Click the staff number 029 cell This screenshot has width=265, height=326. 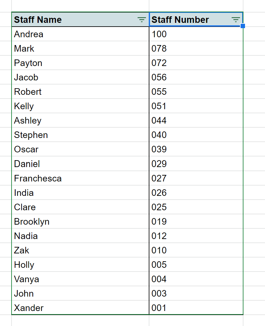(196, 164)
